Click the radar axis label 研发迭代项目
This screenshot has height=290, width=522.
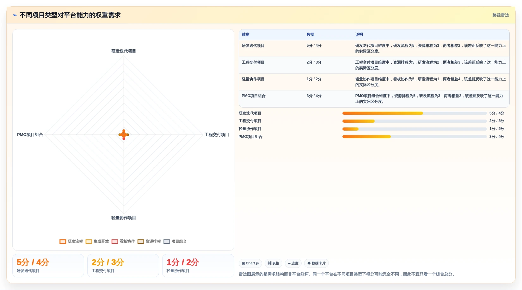[x=124, y=51]
